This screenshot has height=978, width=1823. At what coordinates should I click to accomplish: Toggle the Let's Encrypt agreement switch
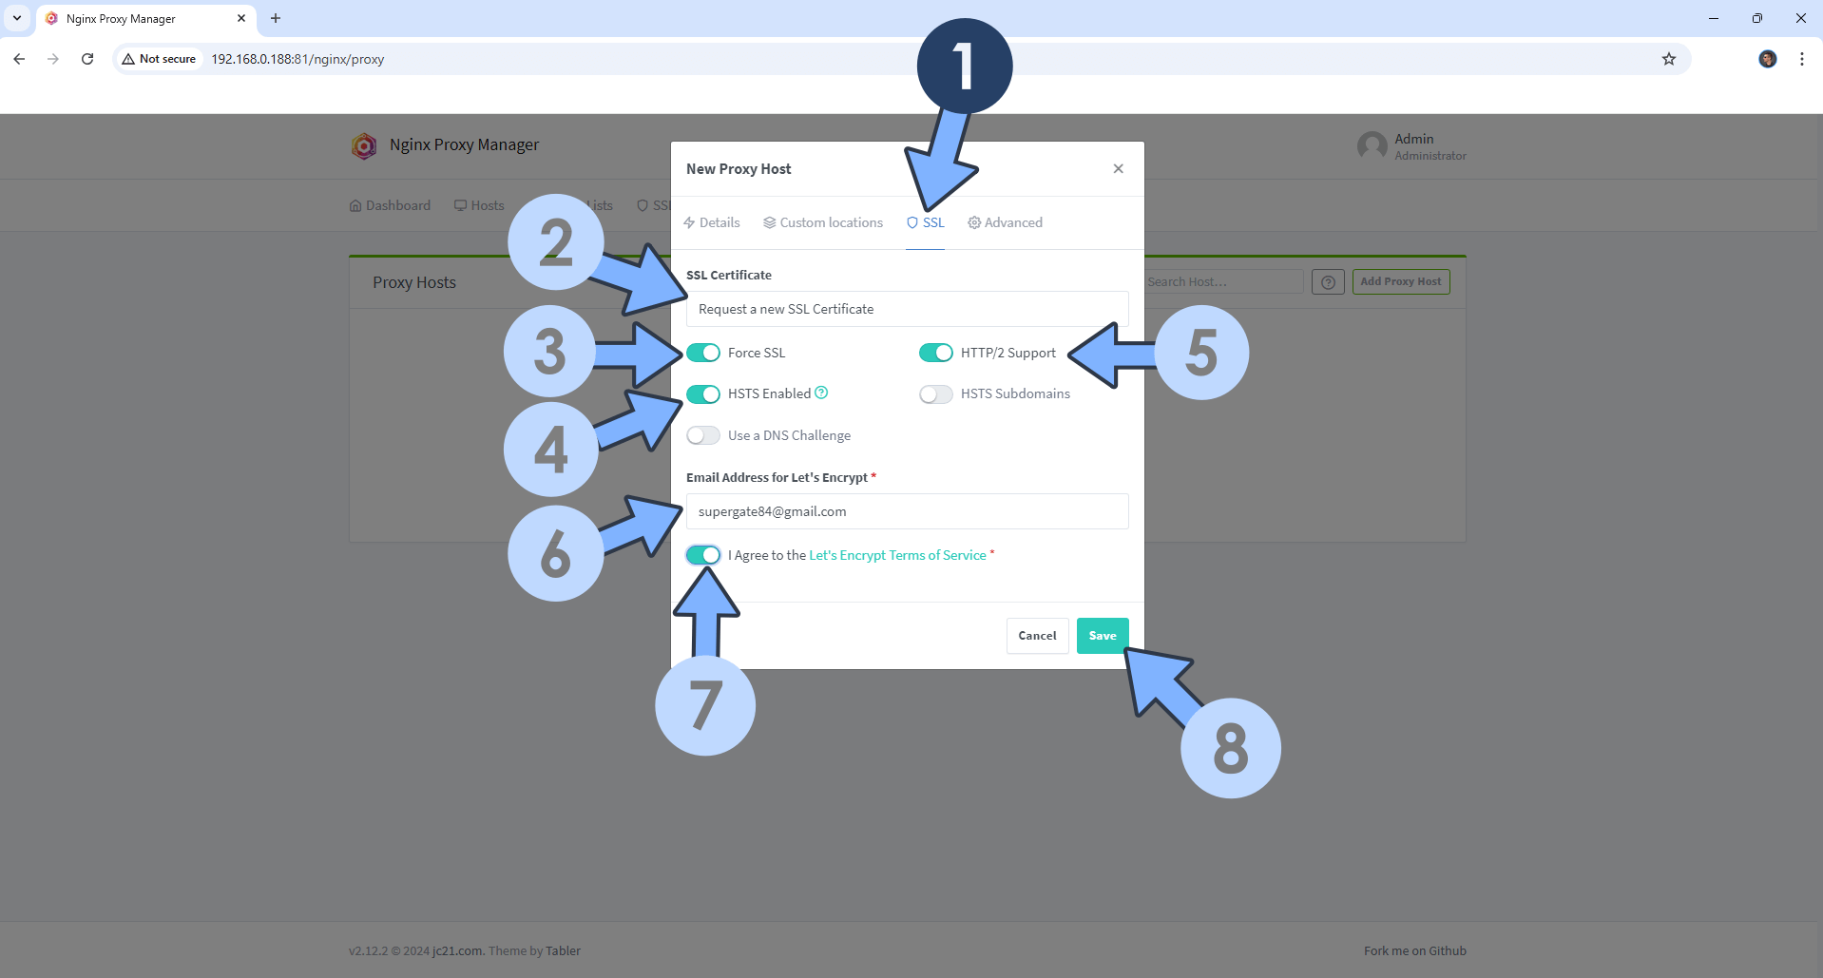[703, 555]
